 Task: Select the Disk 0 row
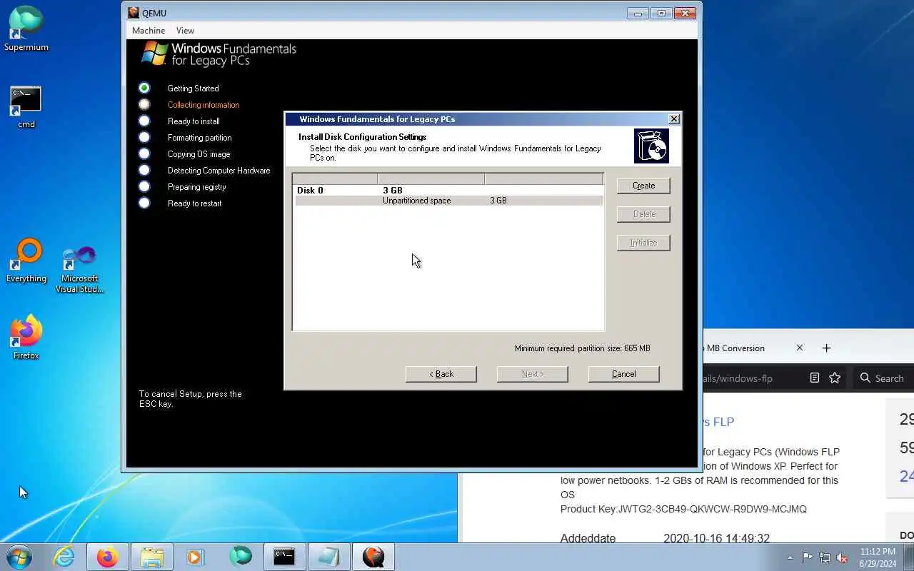coord(448,191)
